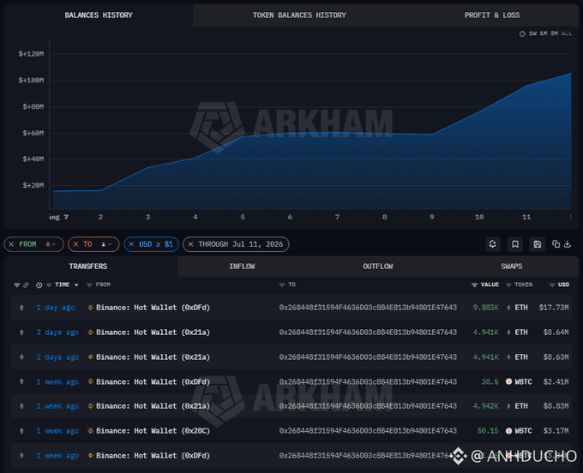The width and height of the screenshot is (583, 473).
Task: Click WBTC token icon in $2.41M row
Action: coord(508,381)
